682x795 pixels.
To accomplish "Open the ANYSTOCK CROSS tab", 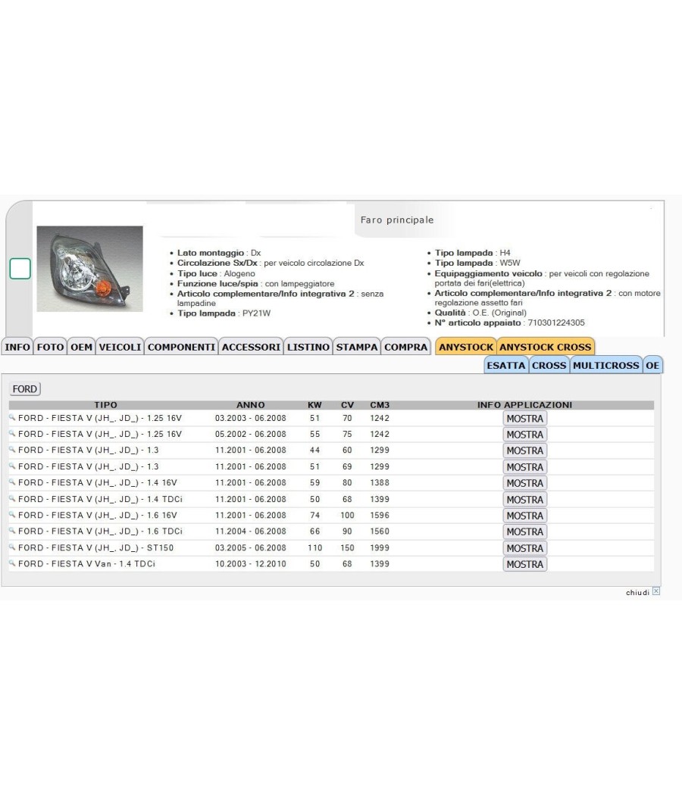I will tap(546, 347).
